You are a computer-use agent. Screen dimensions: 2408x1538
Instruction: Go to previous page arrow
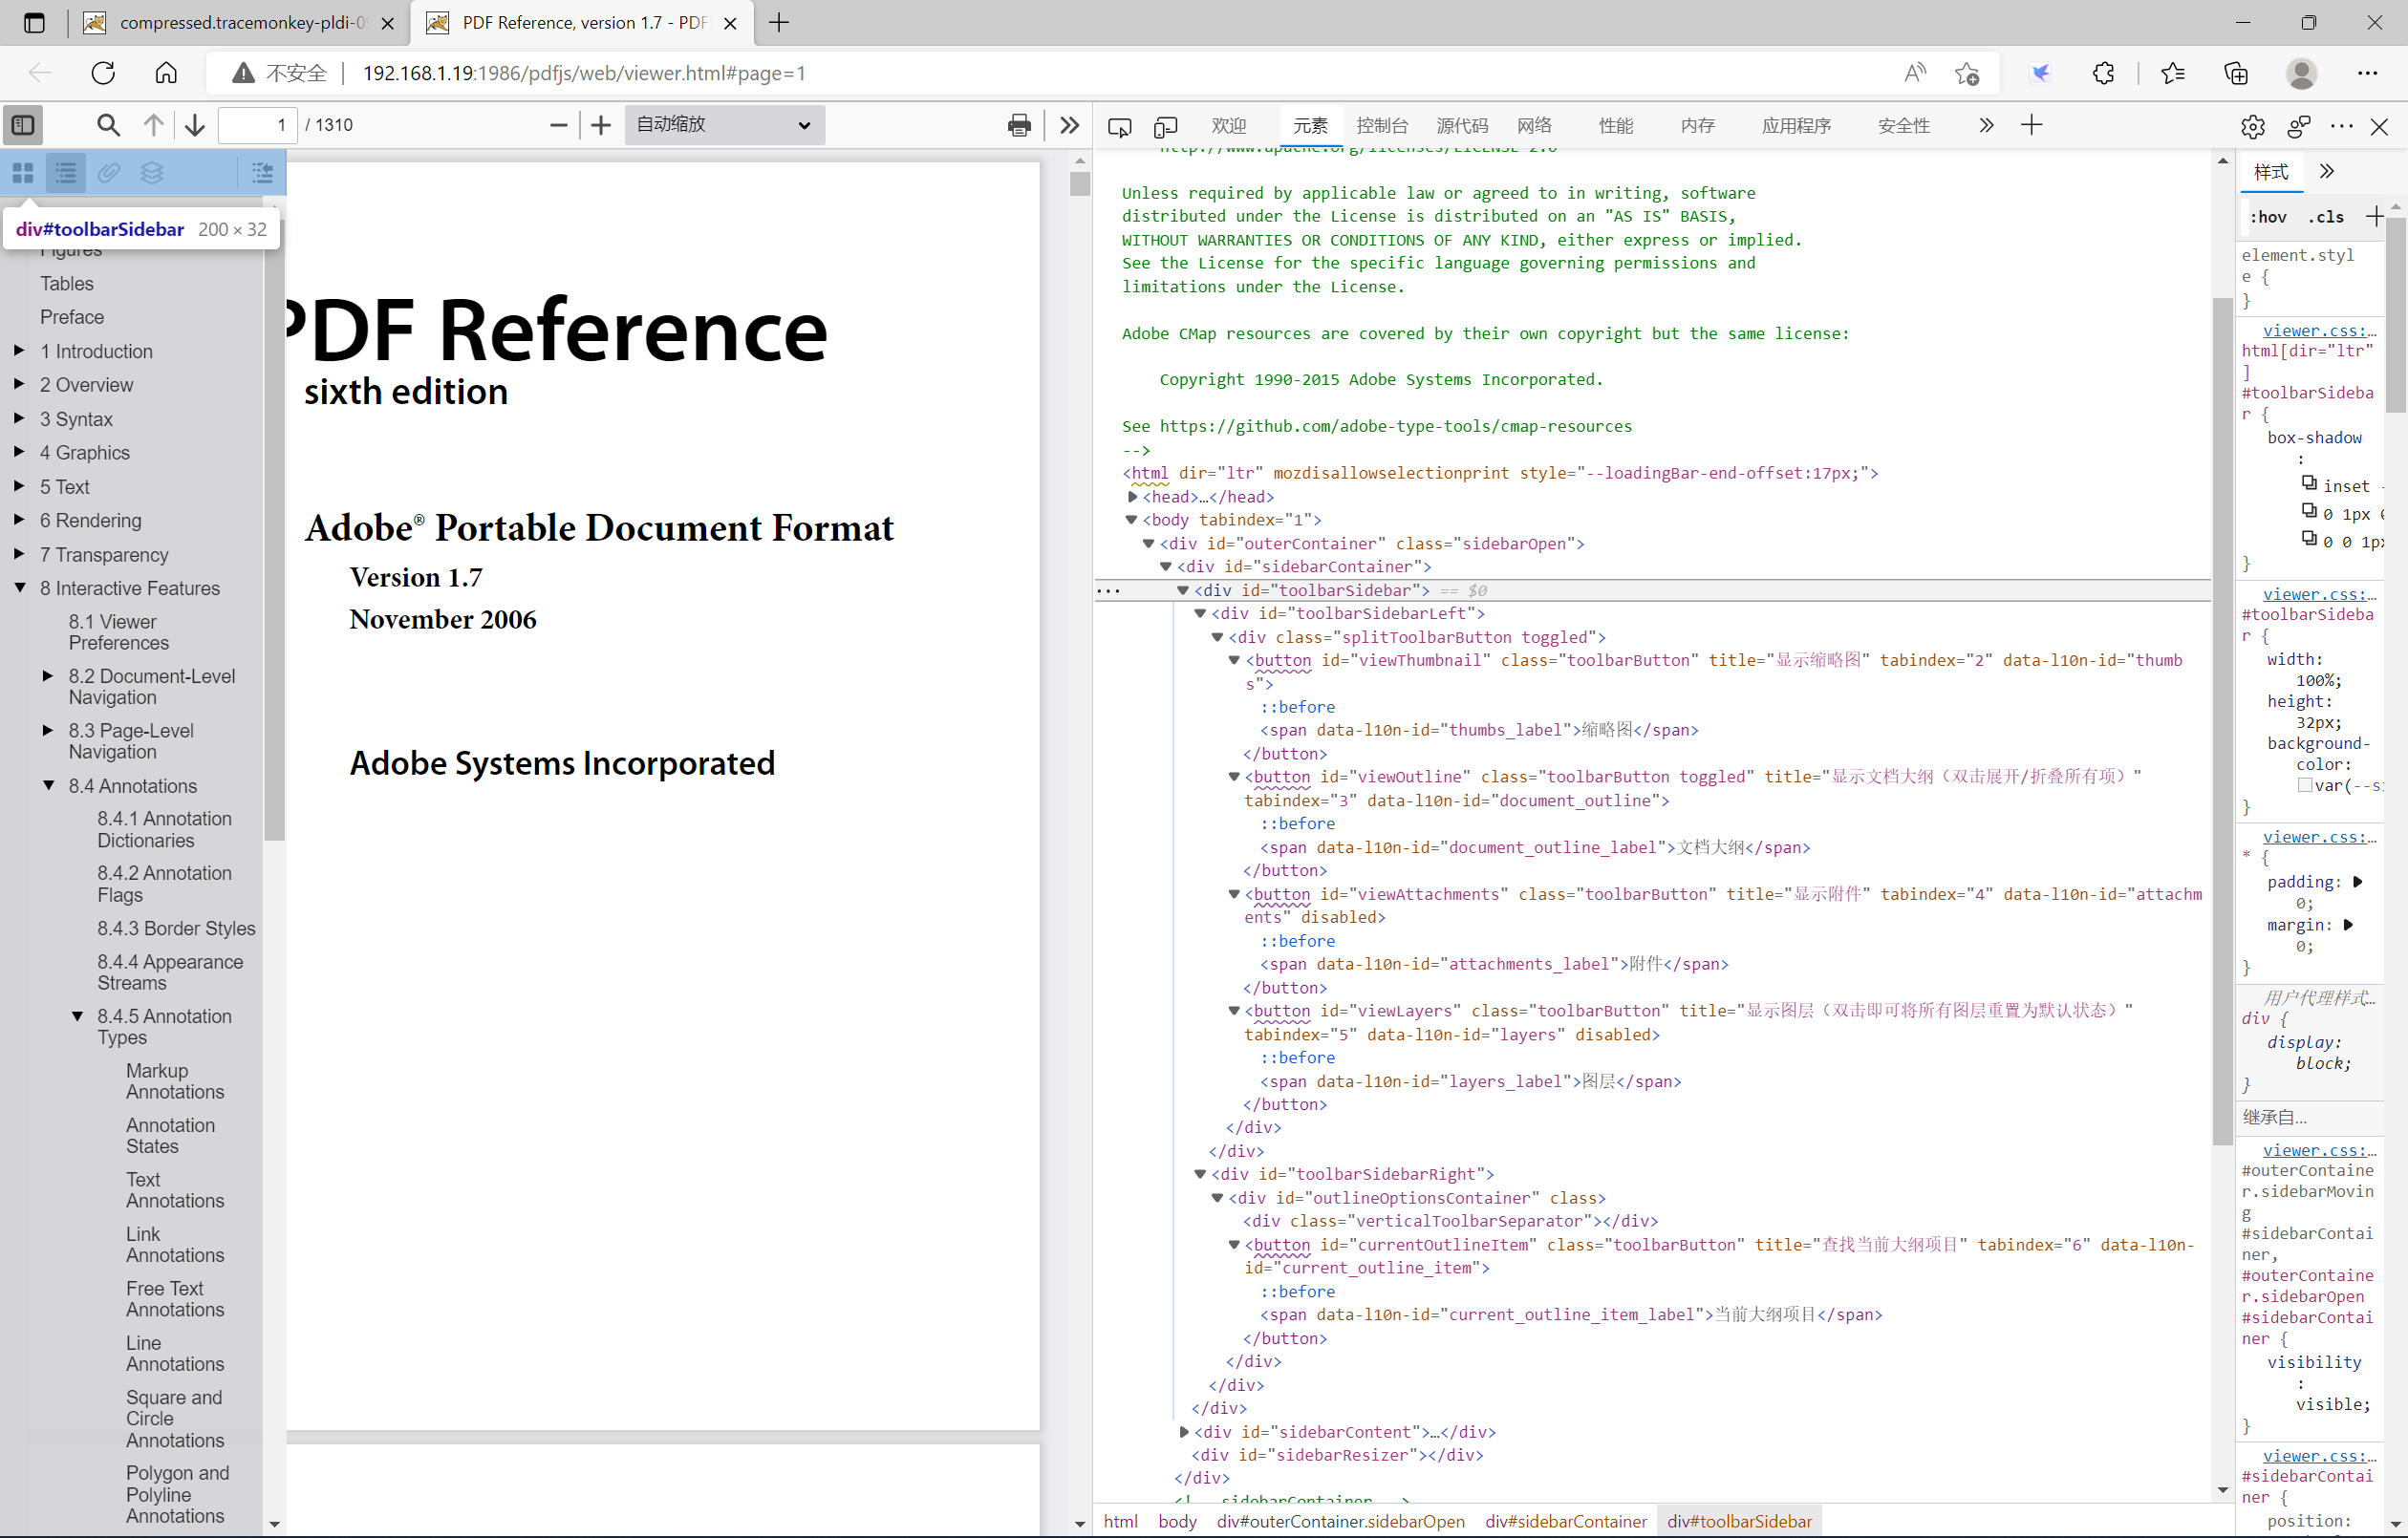(153, 125)
